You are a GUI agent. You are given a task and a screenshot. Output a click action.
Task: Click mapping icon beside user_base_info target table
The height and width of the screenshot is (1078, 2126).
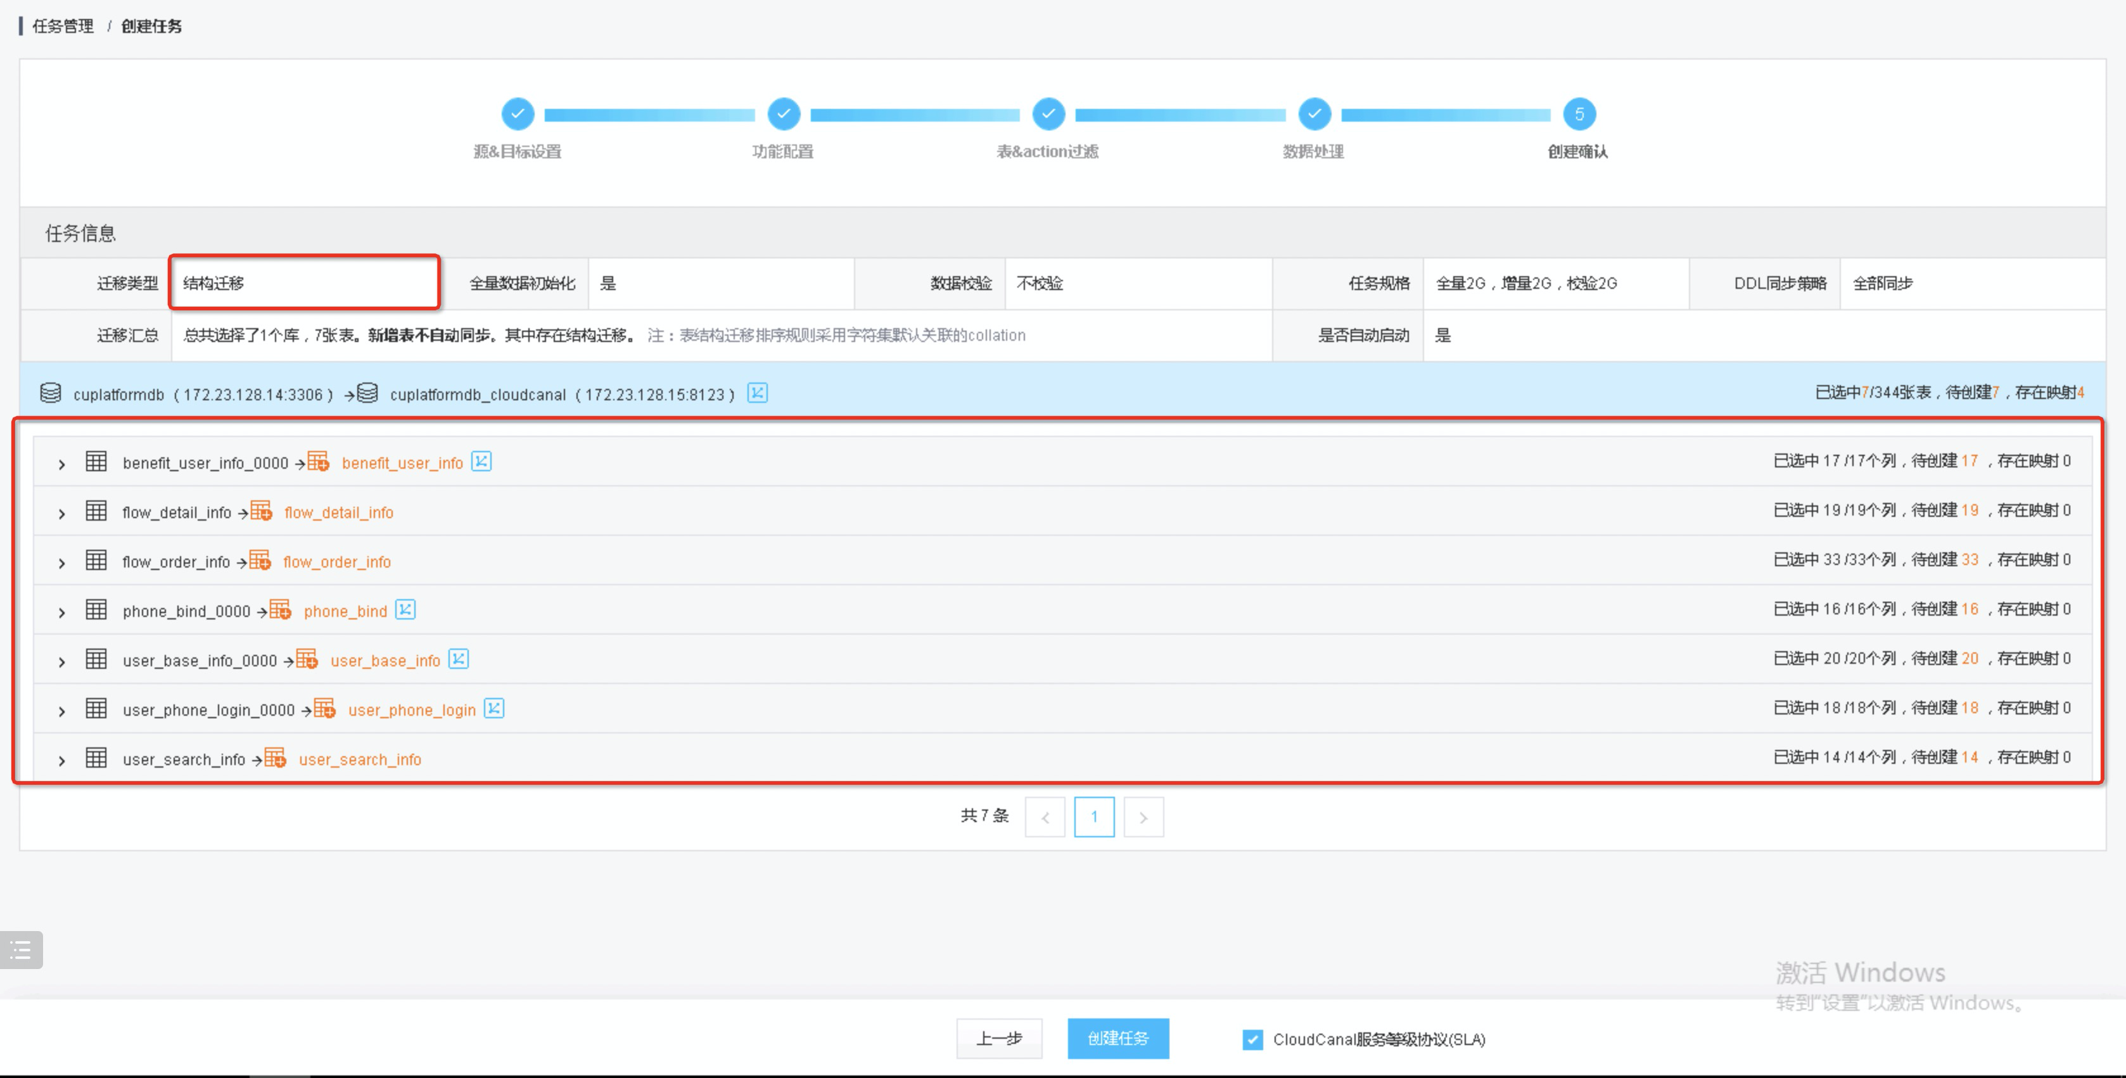(458, 659)
